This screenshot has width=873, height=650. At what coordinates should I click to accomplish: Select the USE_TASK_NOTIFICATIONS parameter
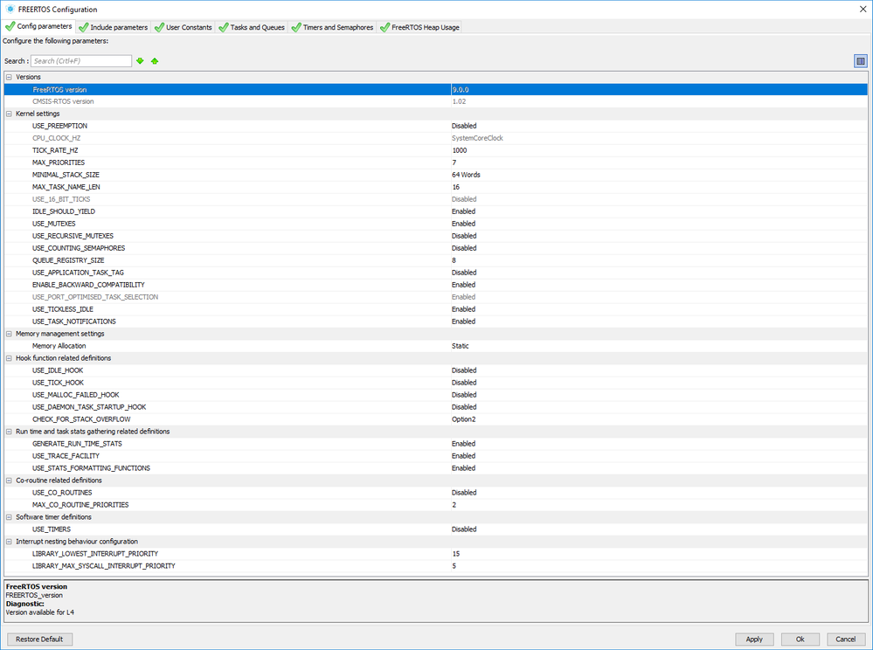(x=74, y=322)
